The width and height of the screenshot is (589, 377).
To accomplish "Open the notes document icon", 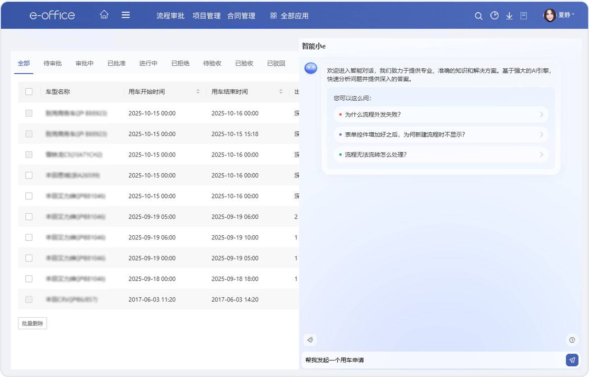I will click(524, 16).
